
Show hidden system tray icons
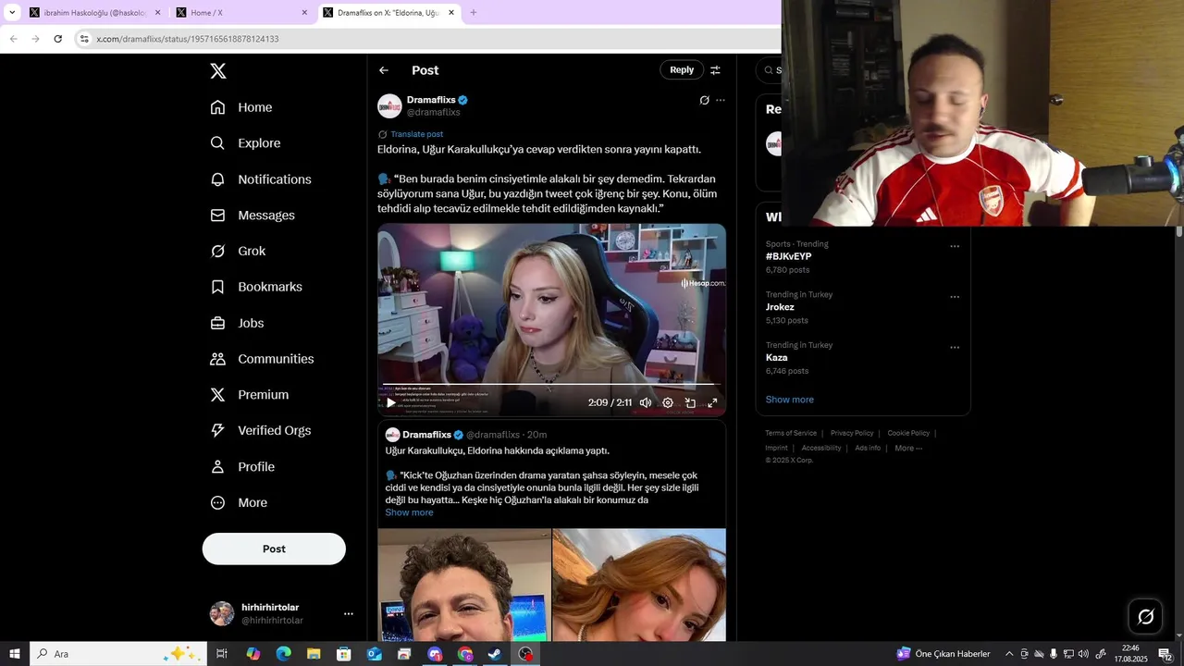coord(1009,654)
